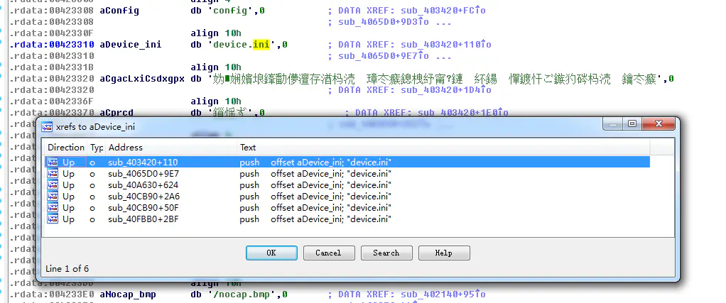Click the row icon for sub_40A630+624
The image size is (726, 303).
point(53,185)
